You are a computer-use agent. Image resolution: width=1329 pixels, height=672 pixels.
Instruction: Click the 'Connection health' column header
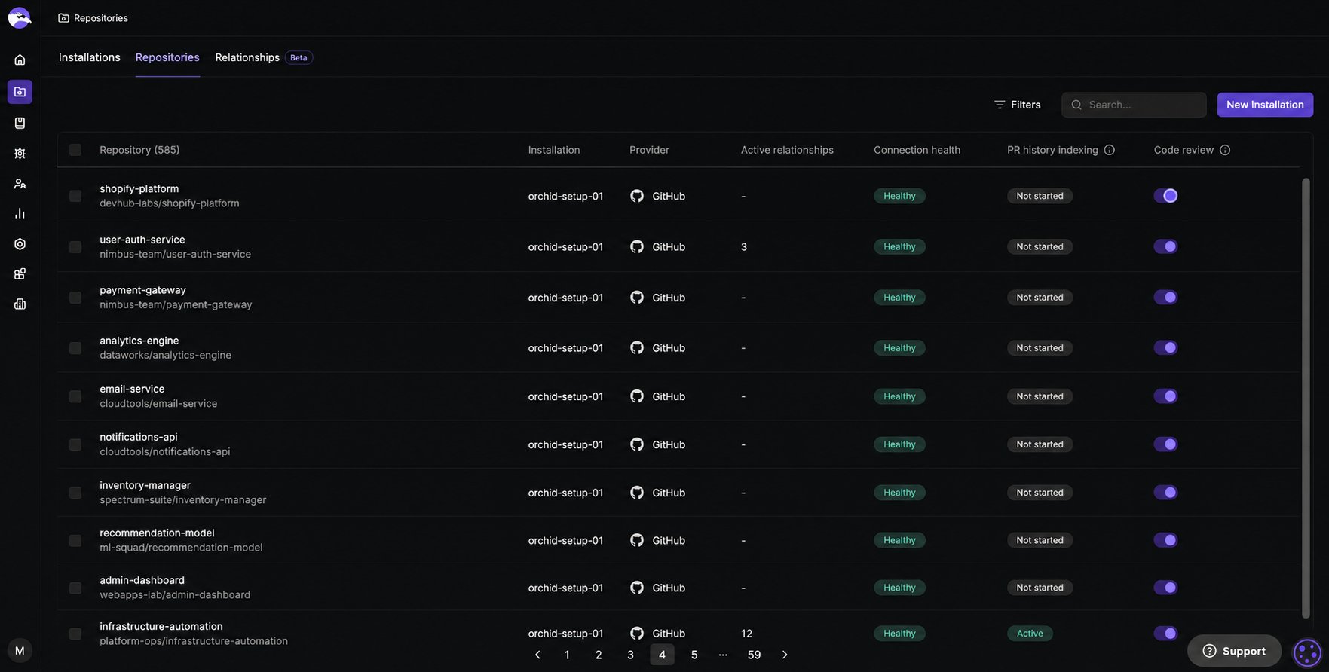[917, 150]
